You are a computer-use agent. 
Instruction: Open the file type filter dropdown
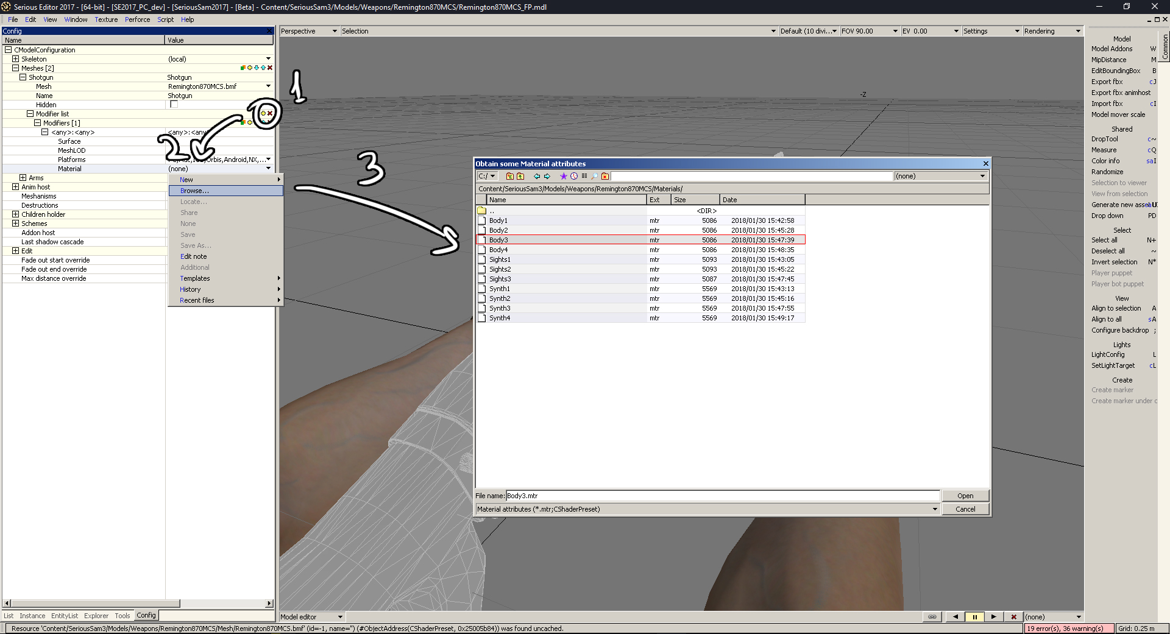pos(707,509)
